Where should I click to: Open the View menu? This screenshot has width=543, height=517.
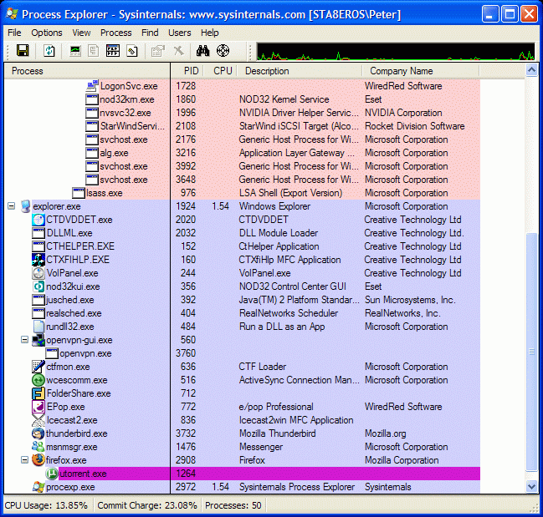coord(81,33)
